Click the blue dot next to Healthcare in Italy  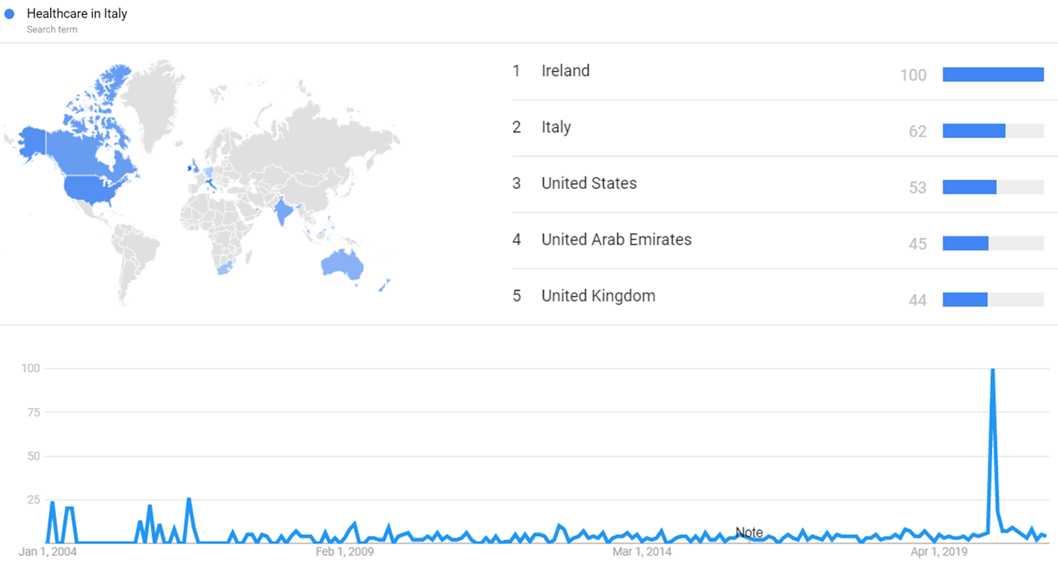click(x=10, y=14)
